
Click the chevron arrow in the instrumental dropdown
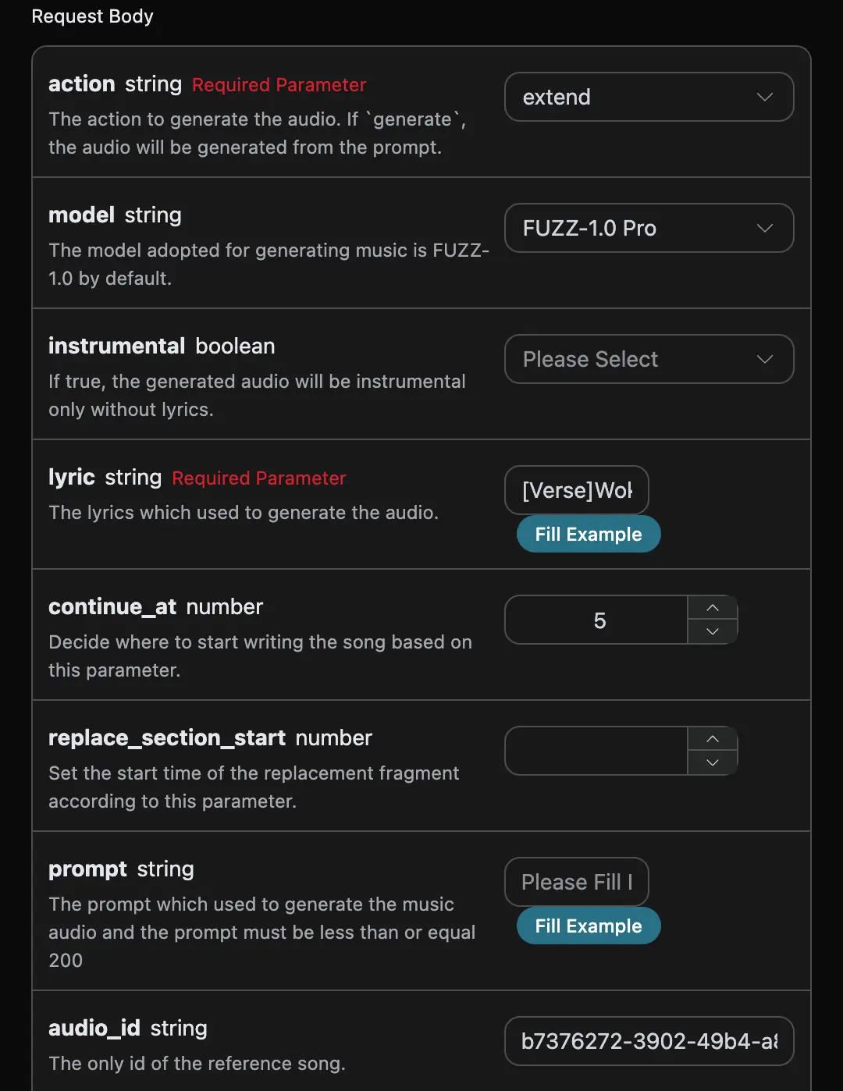tap(765, 359)
